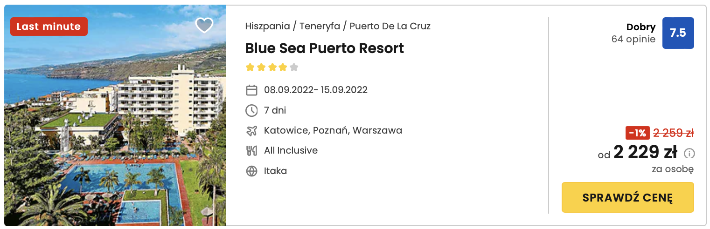Click the -1% discount badge

(637, 133)
